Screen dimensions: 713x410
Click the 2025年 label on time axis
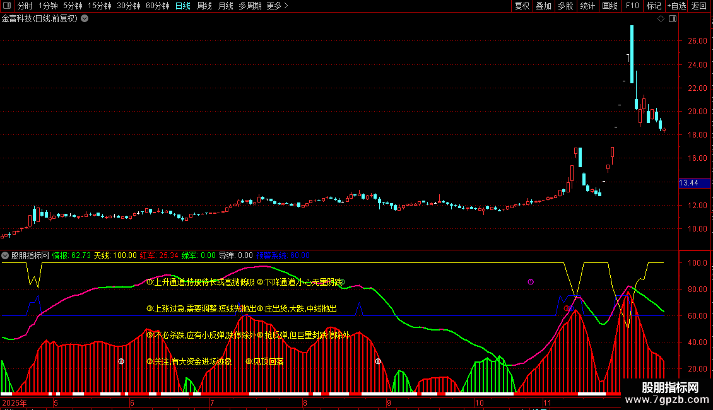click(15, 402)
